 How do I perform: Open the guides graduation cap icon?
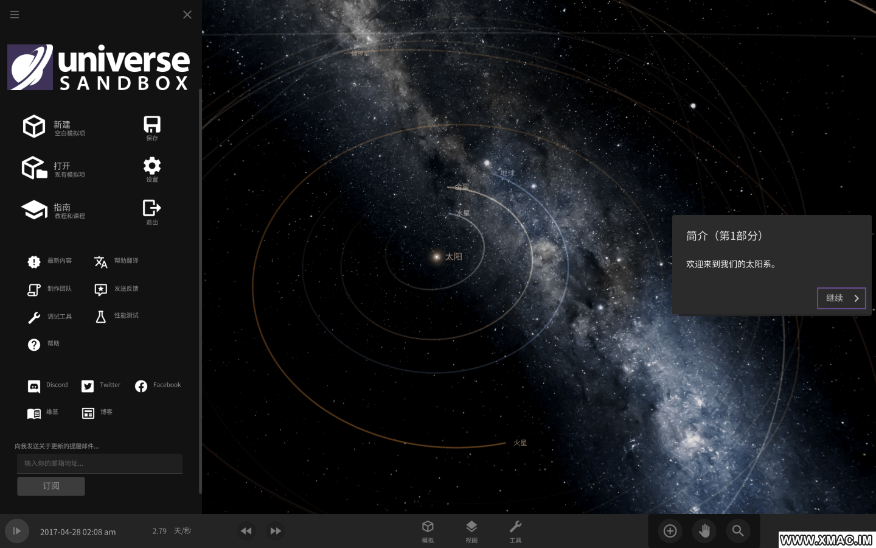tap(34, 210)
